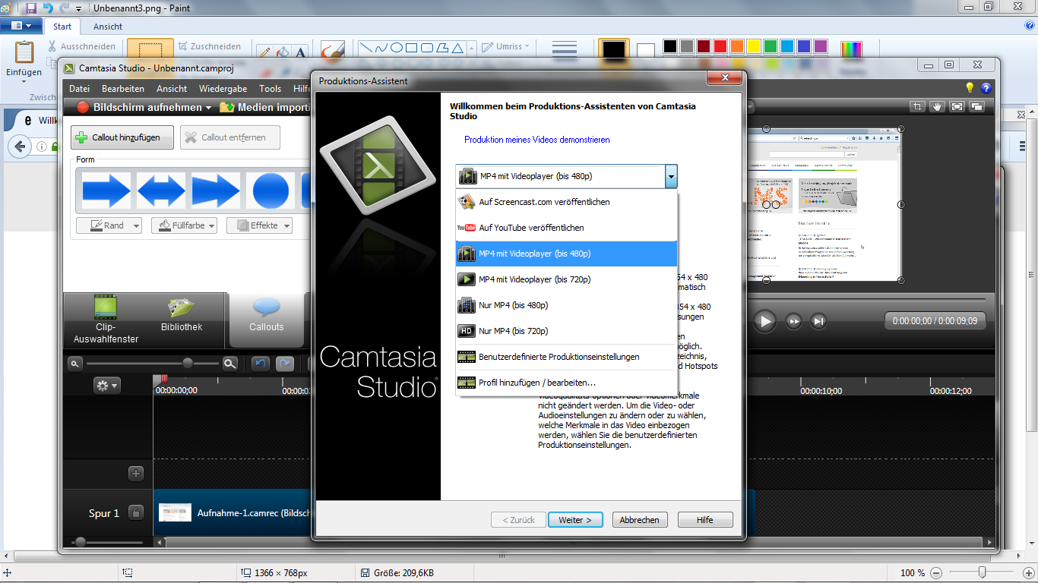Open the timeline gear settings dropdown
The height and width of the screenshot is (583, 1038).
click(106, 386)
